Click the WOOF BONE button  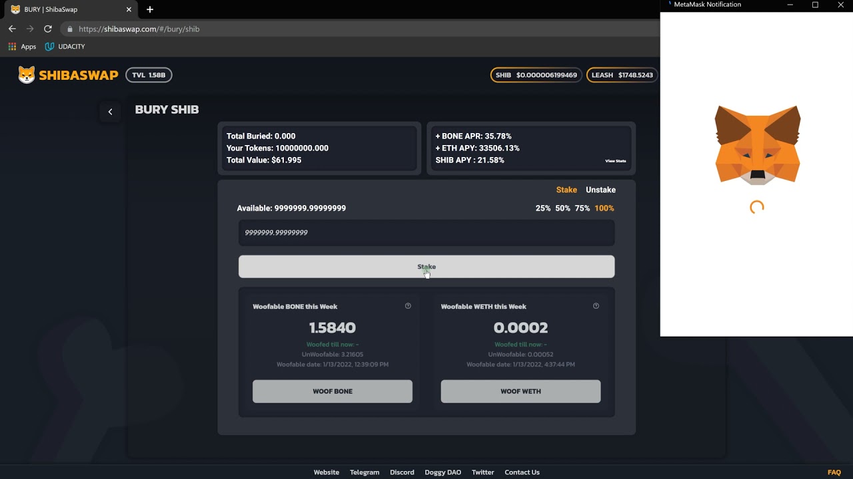[333, 391]
